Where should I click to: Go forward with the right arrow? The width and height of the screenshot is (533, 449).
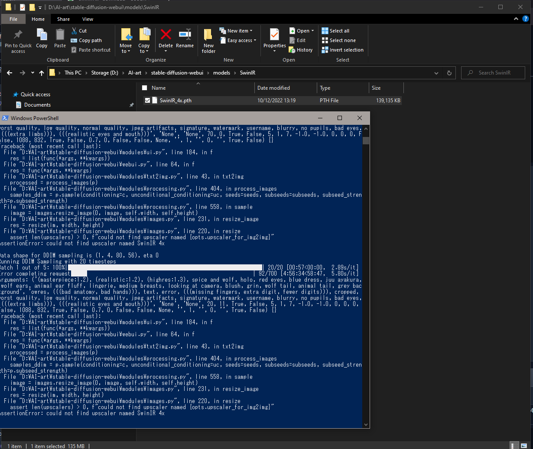point(23,73)
